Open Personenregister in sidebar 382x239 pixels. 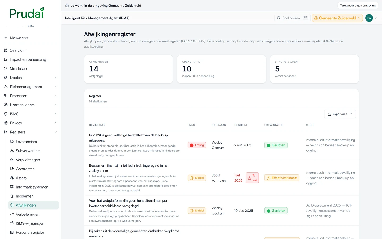click(x=33, y=232)
